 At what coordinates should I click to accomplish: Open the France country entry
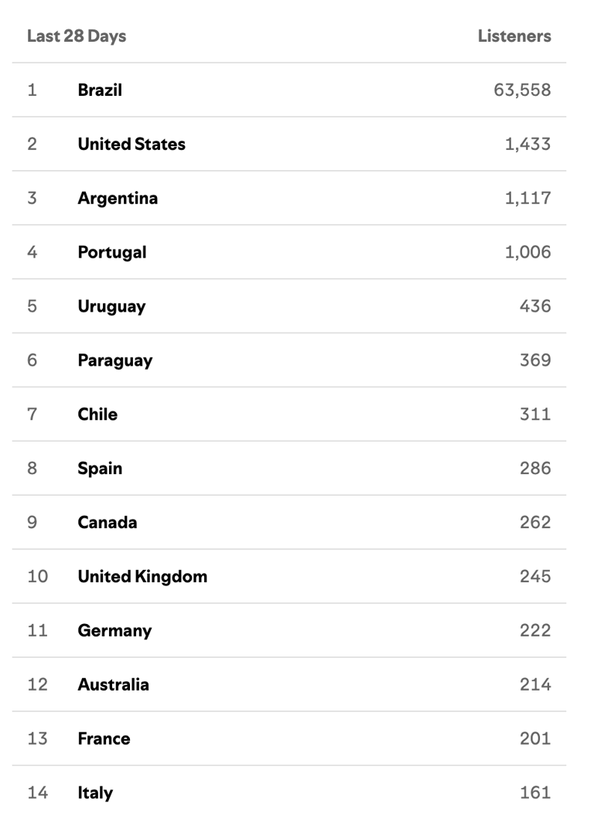click(104, 739)
